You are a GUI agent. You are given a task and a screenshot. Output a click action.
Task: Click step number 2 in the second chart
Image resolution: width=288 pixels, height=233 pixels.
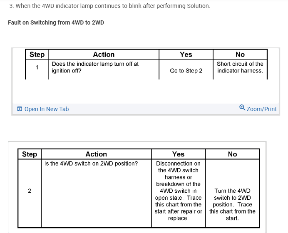click(29, 191)
